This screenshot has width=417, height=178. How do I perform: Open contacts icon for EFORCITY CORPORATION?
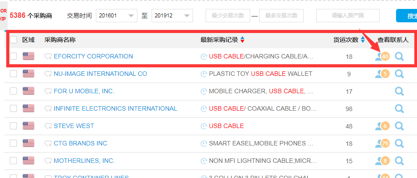tap(382, 56)
